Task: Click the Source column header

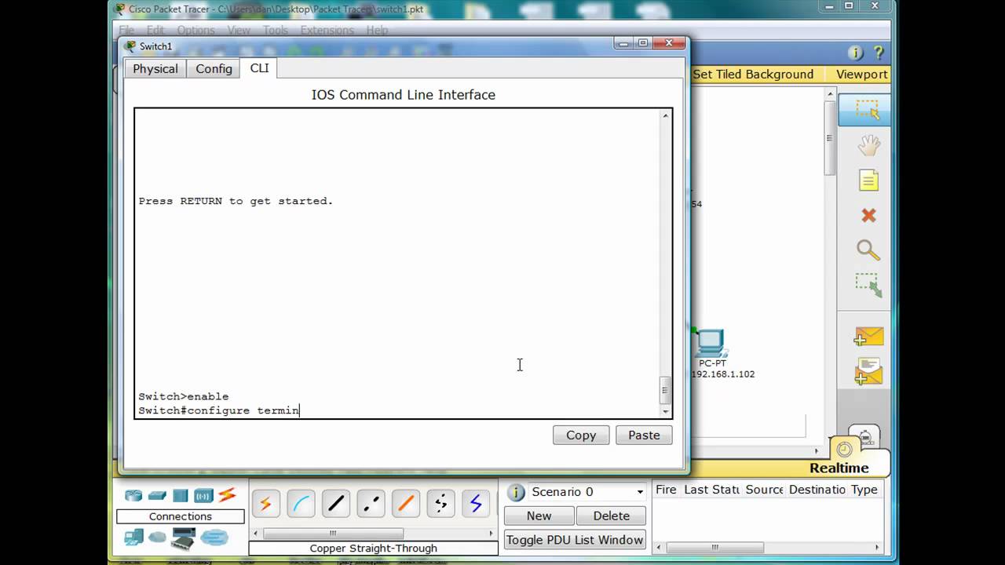Action: (x=765, y=489)
